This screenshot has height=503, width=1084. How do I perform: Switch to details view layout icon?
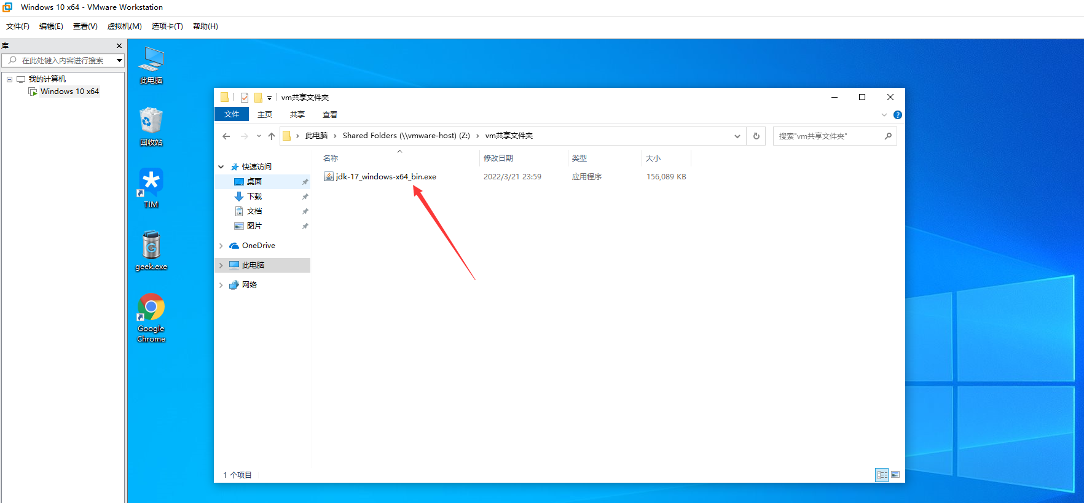click(x=882, y=475)
